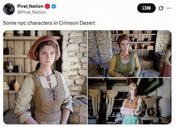Open the large image of the red-capped woman
176x127 pixels.
point(45,77)
